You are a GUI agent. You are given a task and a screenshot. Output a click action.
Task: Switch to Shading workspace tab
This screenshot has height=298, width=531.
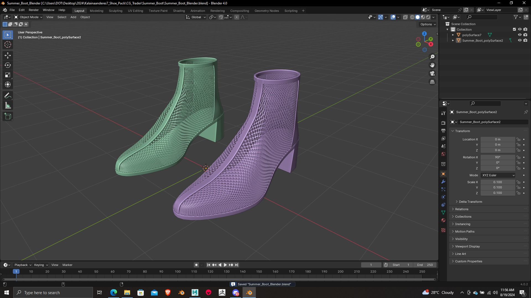[179, 11]
